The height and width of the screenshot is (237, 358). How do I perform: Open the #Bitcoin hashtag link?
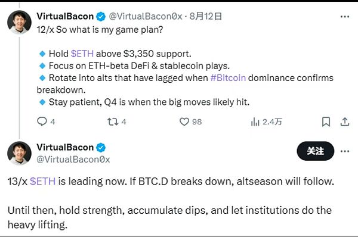[228, 78]
